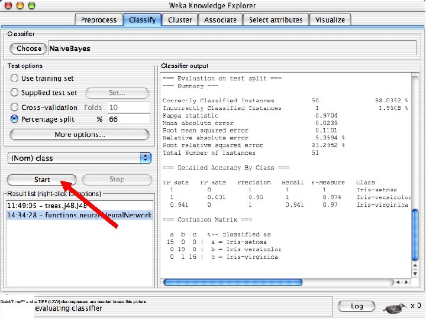Click the NaiveBayes classifier name field
Screen dimensions: 426x319
[x=233, y=48]
